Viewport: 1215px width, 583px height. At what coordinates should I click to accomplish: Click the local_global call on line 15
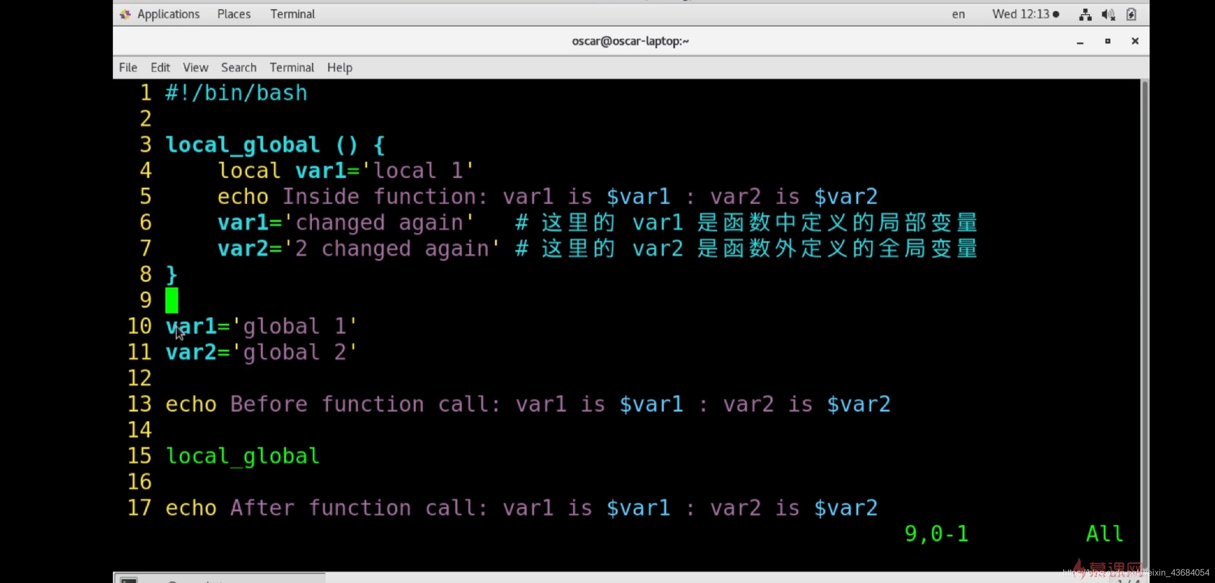(243, 456)
